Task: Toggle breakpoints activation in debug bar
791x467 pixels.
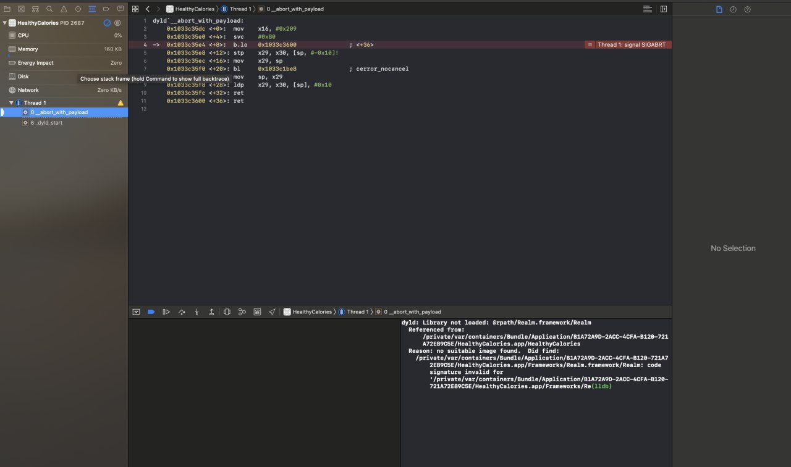Action: (x=151, y=312)
